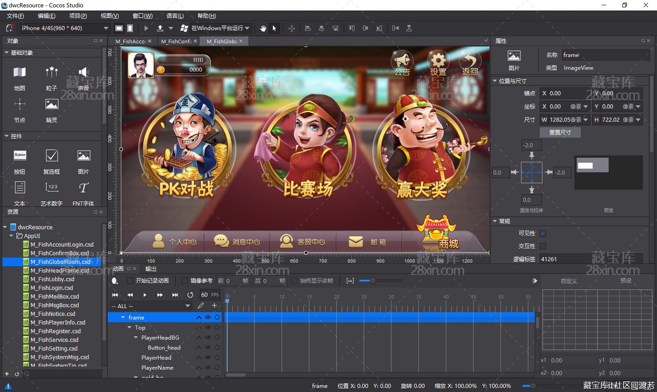
Task: Click the new file icon in toolbar
Action: point(9,28)
